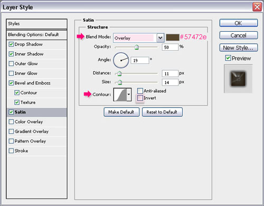Toggle the Inner Shadow checkbox
This screenshot has height=206, width=264.
tap(11, 54)
